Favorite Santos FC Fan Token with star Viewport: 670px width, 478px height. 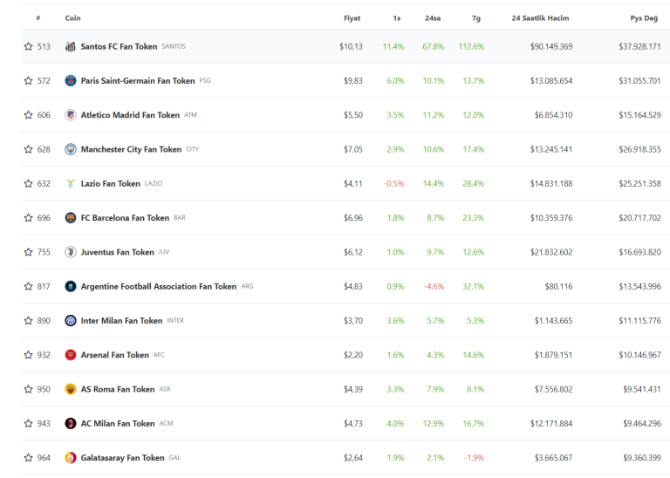point(29,46)
